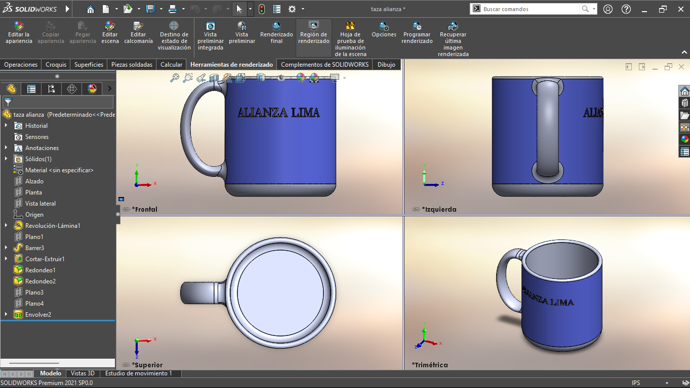690x388 pixels.
Task: Open the Appearances ball in the task pane
Action: coord(684,139)
